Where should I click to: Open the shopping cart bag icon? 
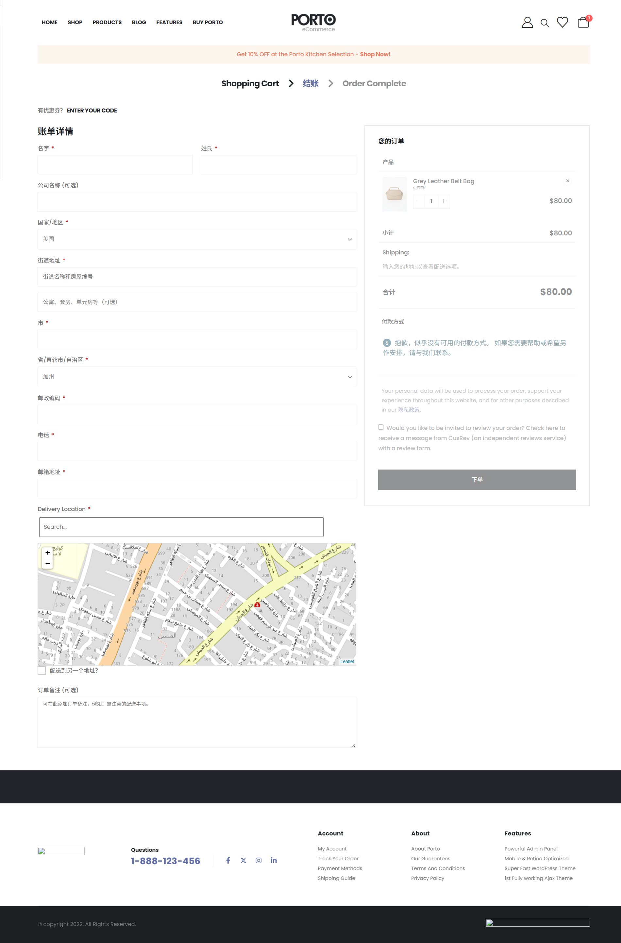click(583, 22)
